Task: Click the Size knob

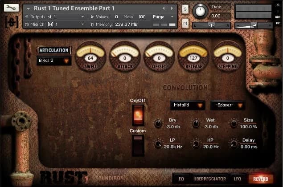Action: [x=234, y=123]
